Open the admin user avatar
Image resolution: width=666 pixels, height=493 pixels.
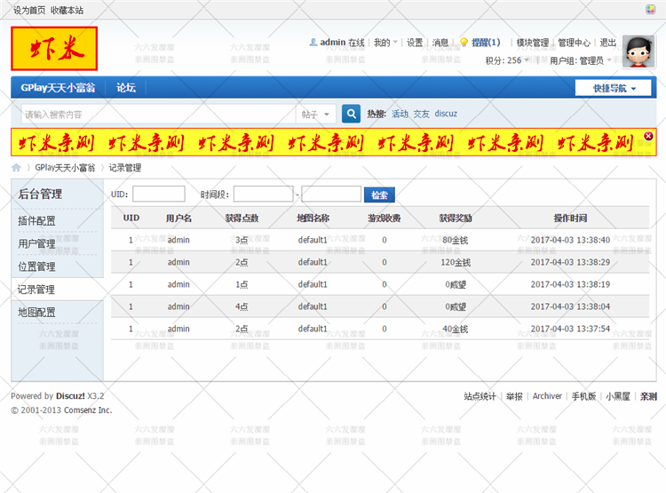638,52
